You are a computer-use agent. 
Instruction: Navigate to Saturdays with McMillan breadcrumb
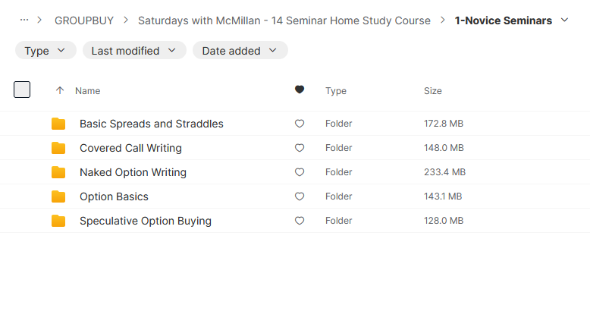(x=284, y=20)
